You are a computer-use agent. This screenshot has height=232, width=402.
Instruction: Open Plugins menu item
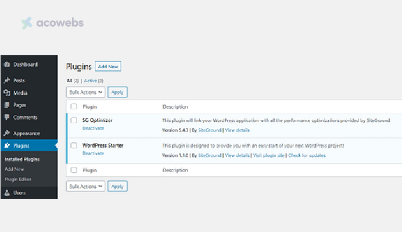(x=29, y=145)
